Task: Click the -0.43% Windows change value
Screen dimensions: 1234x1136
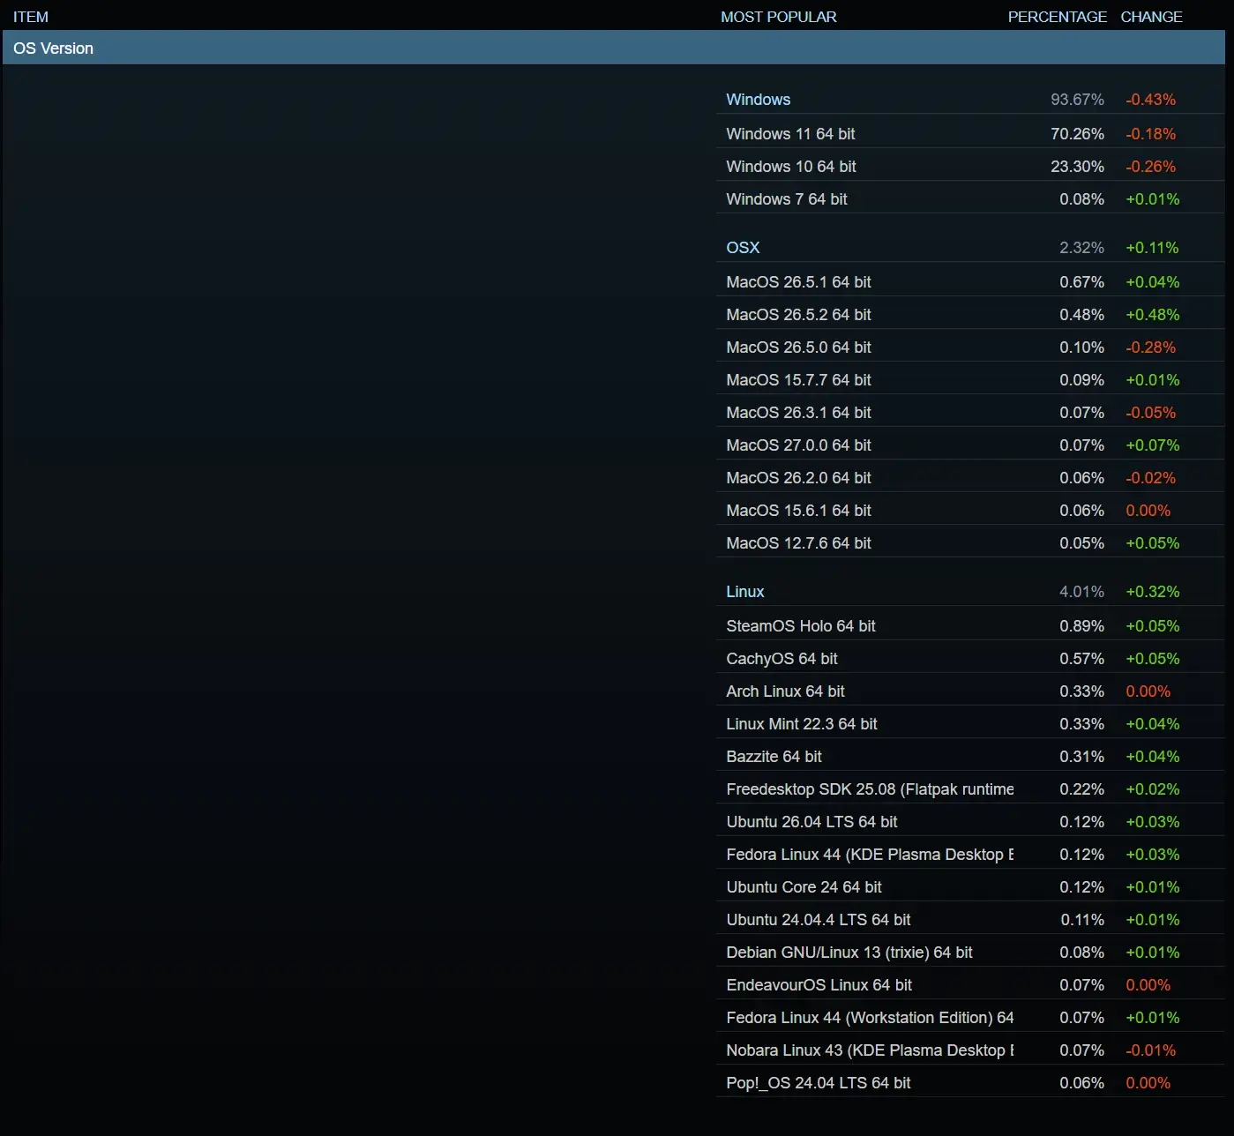Action: click(x=1150, y=100)
